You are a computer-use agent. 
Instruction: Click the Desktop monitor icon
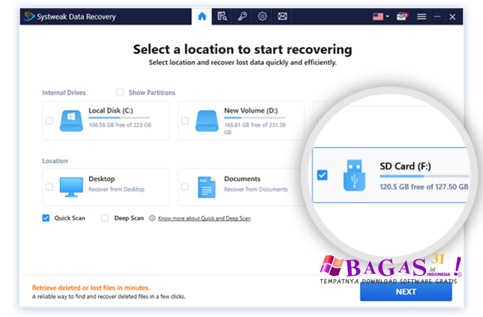pyautogui.click(x=71, y=187)
